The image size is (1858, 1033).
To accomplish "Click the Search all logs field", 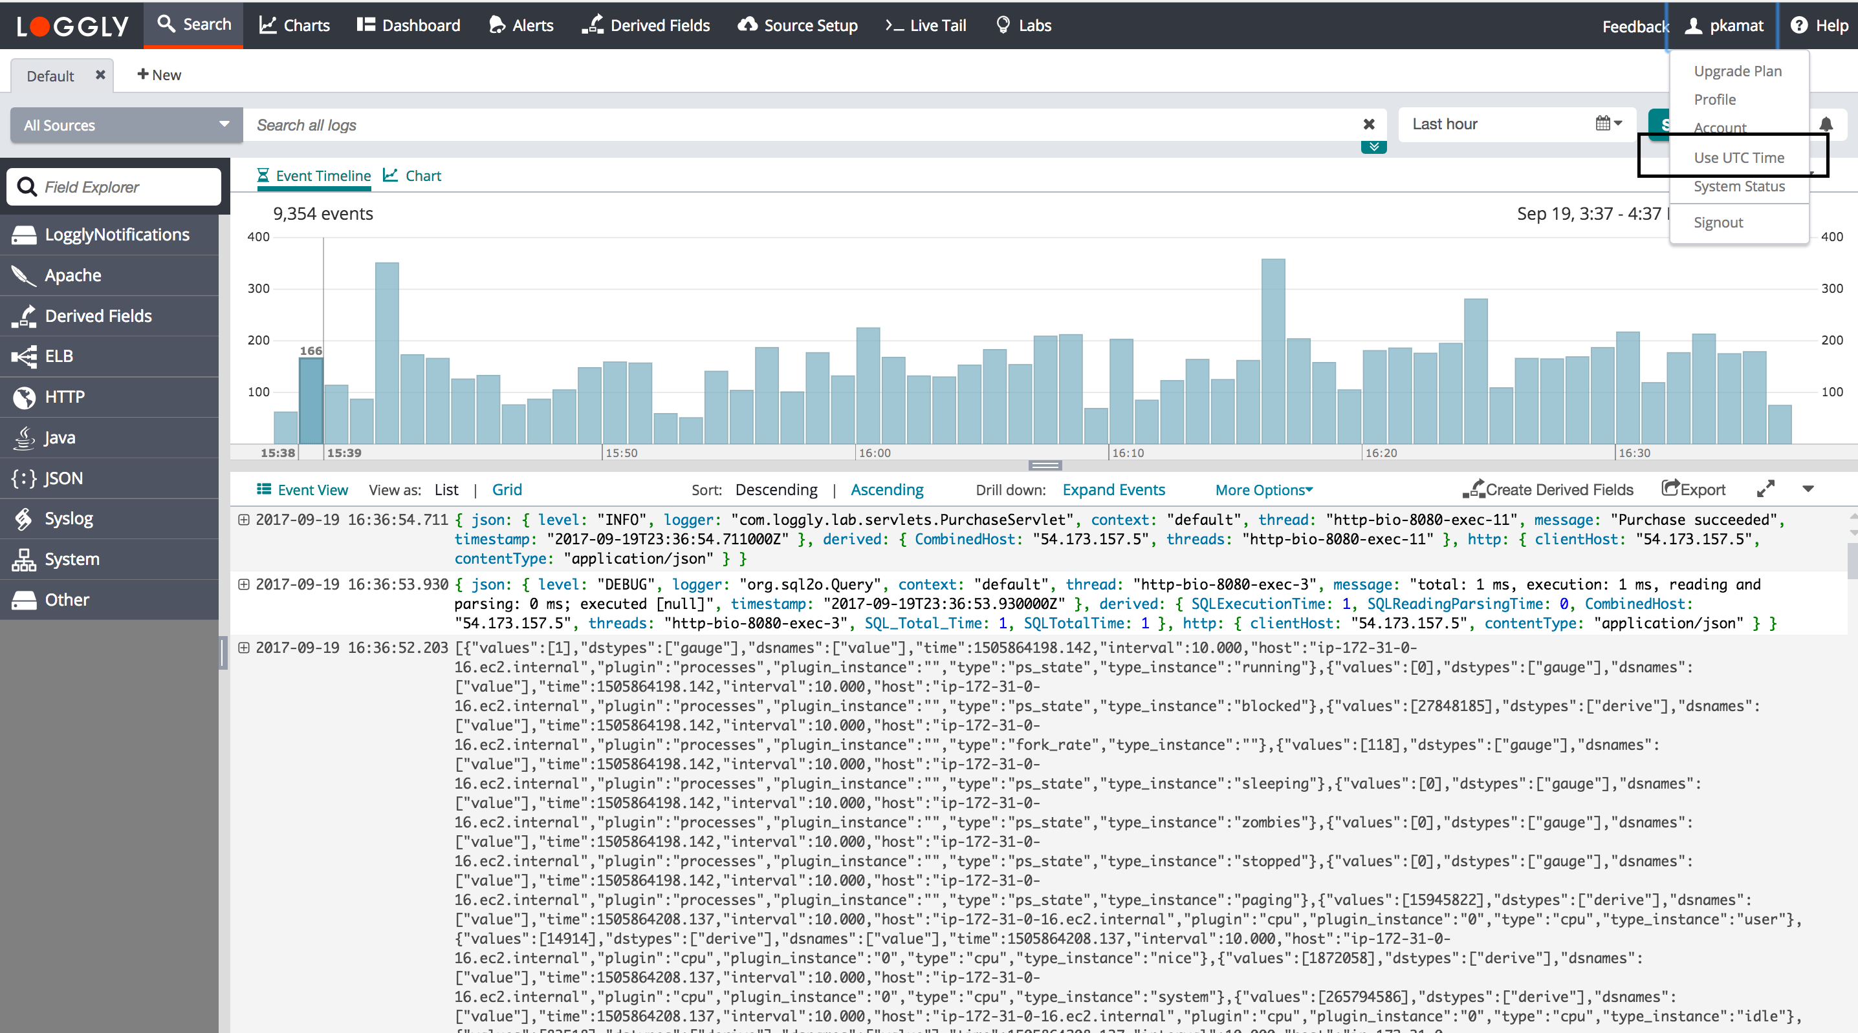I will (793, 125).
